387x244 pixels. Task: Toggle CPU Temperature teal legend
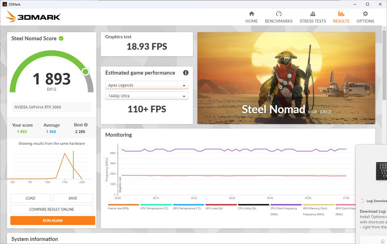coord(156,207)
